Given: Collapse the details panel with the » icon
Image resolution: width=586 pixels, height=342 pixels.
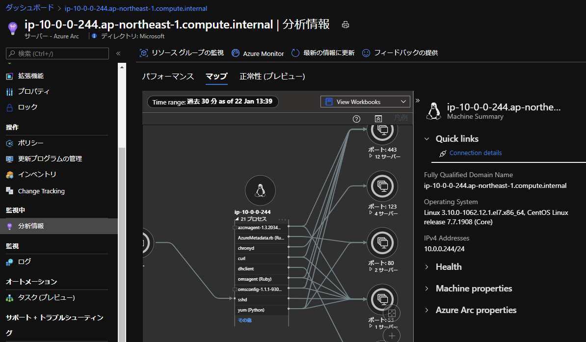Looking at the screenshot, I should pos(418,101).
